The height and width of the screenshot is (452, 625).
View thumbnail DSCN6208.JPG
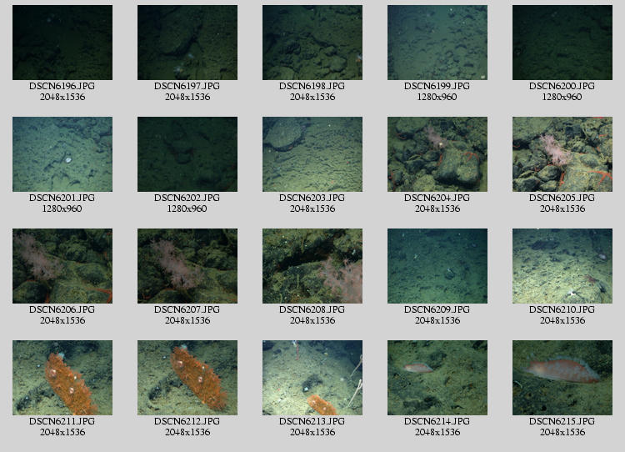pos(312,266)
